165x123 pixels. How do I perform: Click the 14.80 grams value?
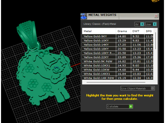coord(122,36)
